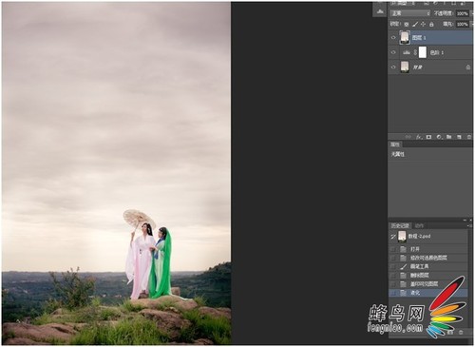Viewport: 475px width, 347px height.
Task: Click the lock transparent pixels icon
Action: pyautogui.click(x=407, y=24)
